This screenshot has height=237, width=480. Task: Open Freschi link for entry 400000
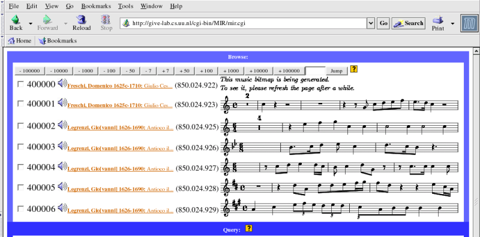[x=120, y=86]
